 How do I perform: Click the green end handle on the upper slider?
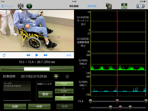(146, 101)
